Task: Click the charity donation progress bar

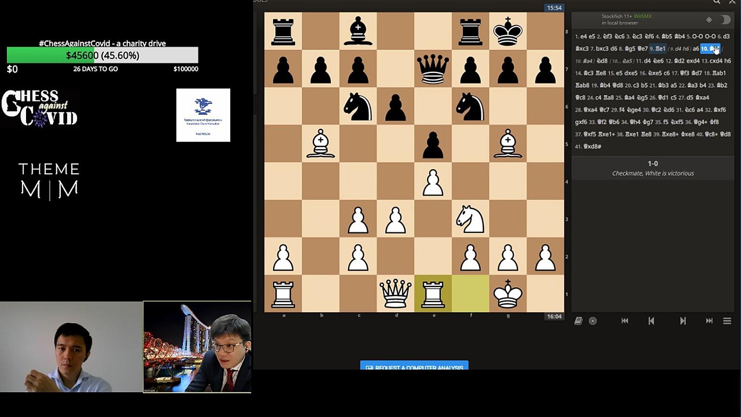Action: (102, 56)
